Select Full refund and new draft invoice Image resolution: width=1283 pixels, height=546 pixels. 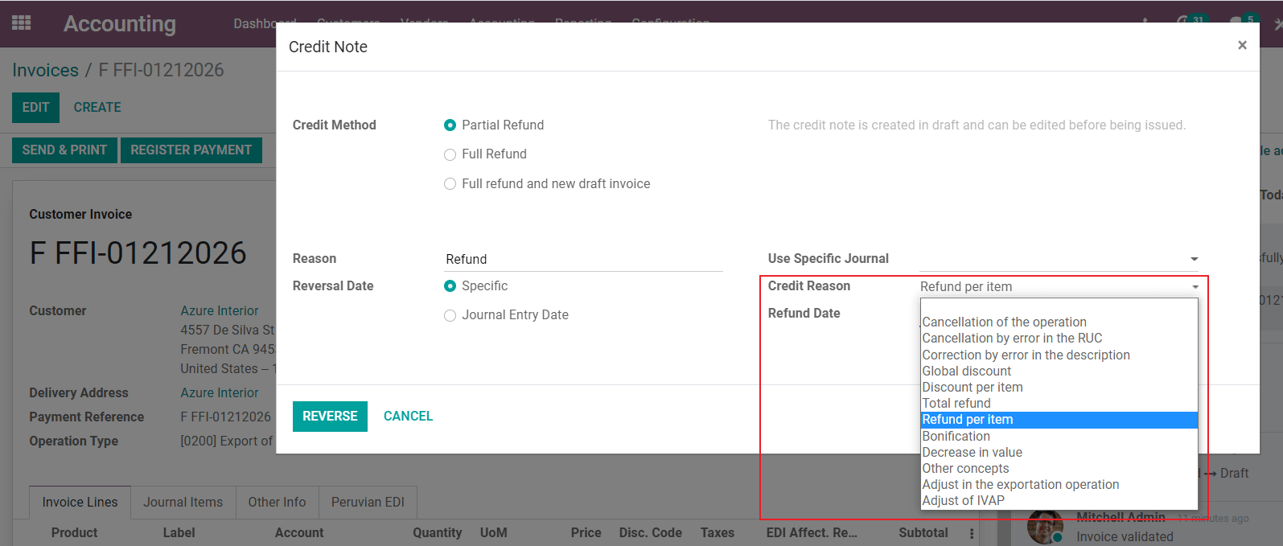pyautogui.click(x=450, y=184)
